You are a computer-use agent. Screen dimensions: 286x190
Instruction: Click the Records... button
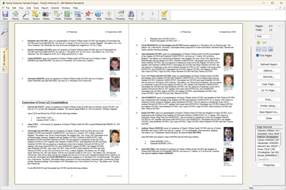(x=268, y=77)
